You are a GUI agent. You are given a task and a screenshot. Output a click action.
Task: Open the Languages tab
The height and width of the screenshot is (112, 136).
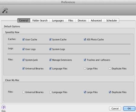point(58,20)
